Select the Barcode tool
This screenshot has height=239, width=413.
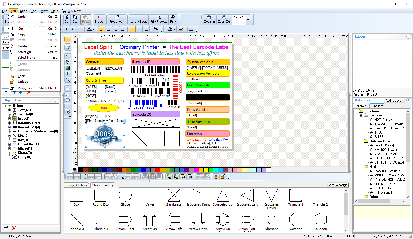[x=68, y=74]
